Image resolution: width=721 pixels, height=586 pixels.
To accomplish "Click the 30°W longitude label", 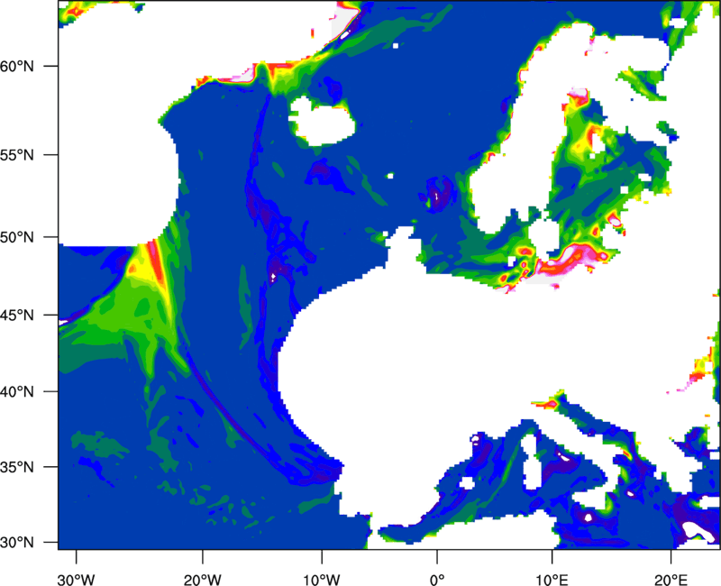I will (76, 580).
